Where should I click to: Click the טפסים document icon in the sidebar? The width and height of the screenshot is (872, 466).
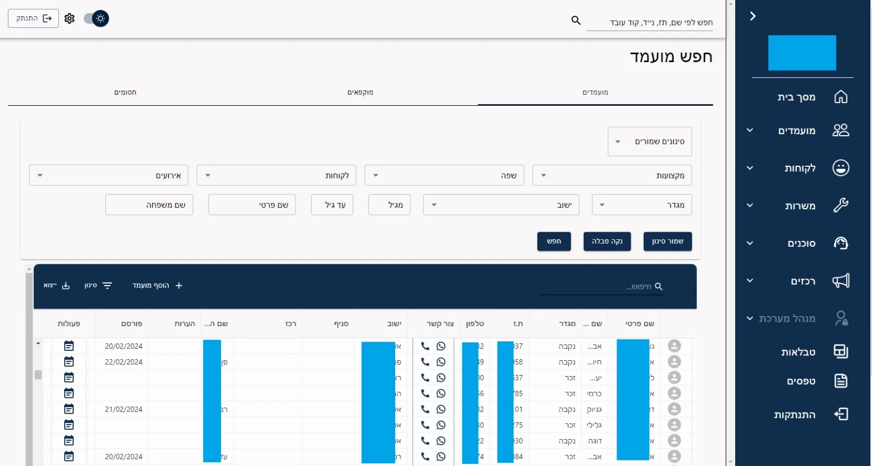[840, 381]
